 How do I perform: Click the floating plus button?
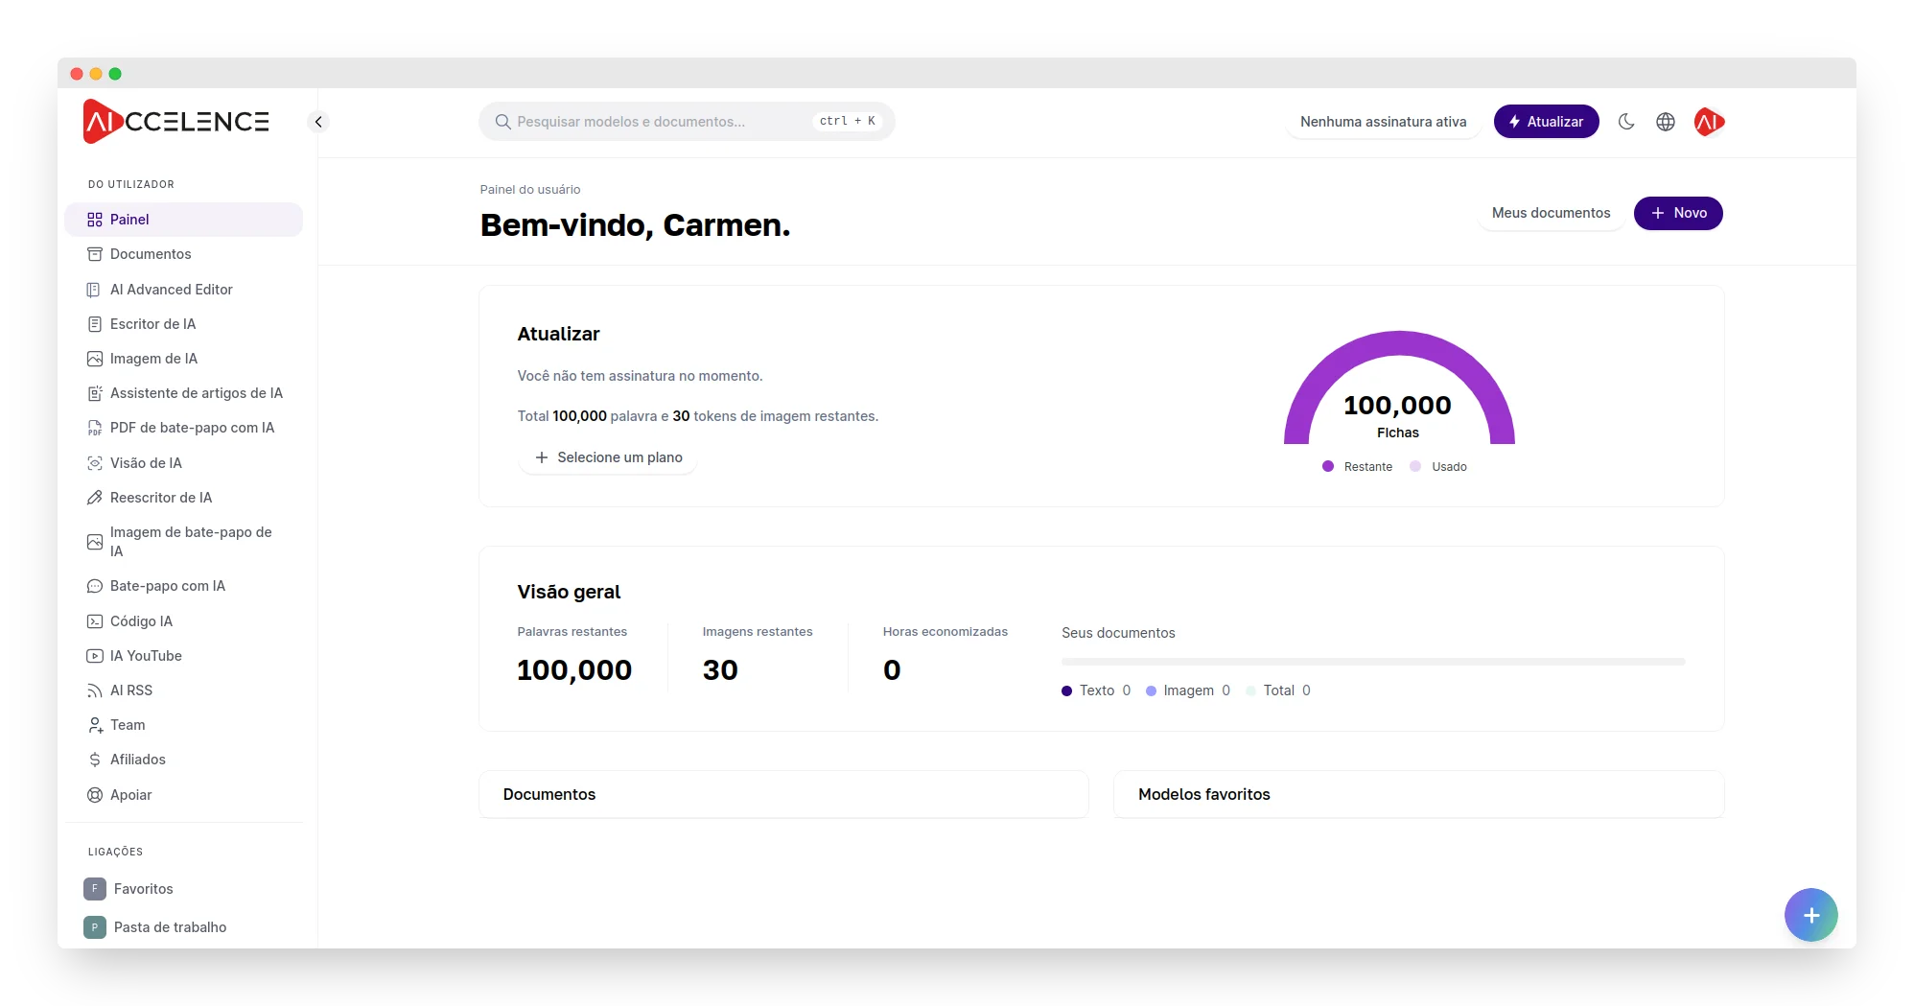tap(1810, 915)
